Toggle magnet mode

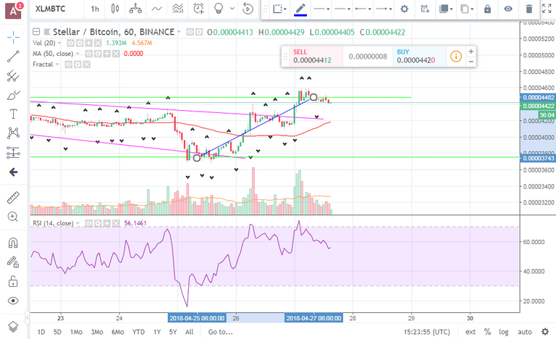pyautogui.click(x=13, y=243)
